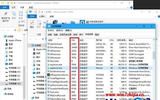Select 图片 in RmDownloads sidebar
Image resolution: width=160 pixels, height=100 pixels.
(11, 48)
